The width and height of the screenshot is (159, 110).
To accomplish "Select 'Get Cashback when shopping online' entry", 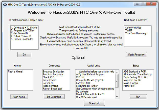I will (96, 89).
